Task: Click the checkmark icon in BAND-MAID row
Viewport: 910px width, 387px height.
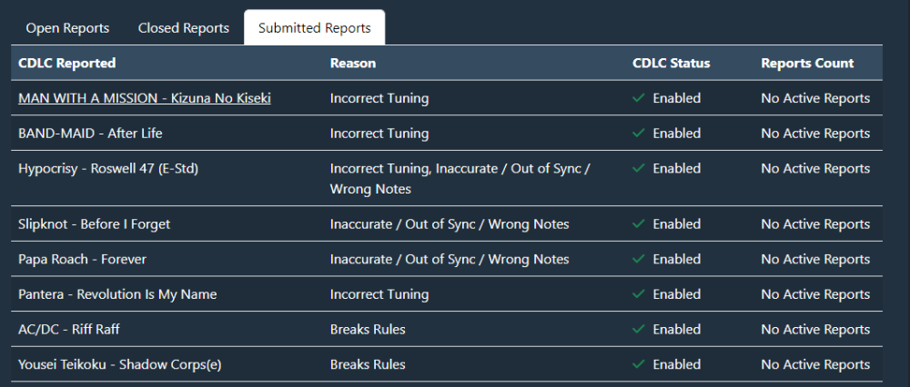Action: click(x=639, y=134)
